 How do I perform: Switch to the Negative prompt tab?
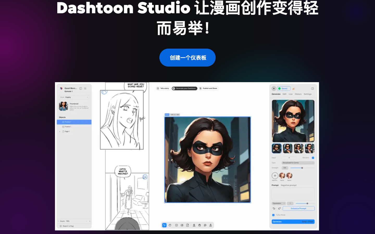pyautogui.click(x=289, y=185)
